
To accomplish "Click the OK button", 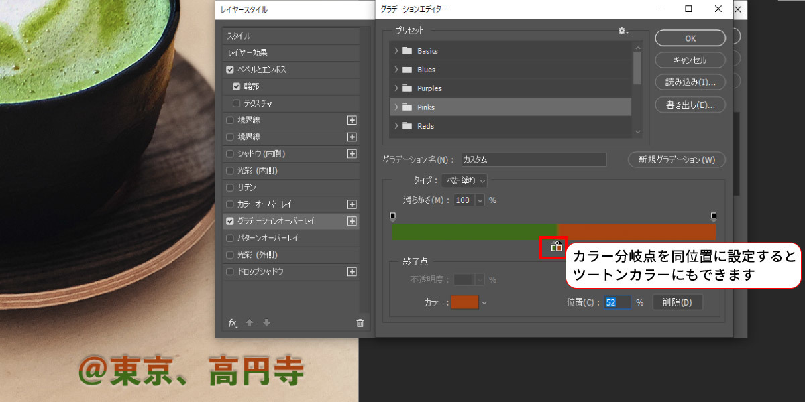I will 690,38.
